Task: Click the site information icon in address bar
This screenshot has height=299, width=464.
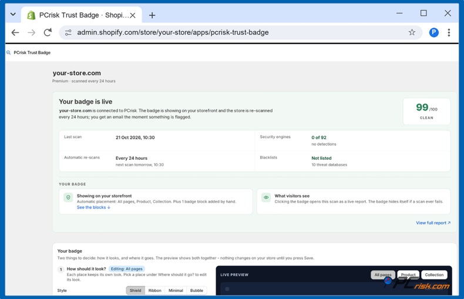Action: (x=68, y=32)
